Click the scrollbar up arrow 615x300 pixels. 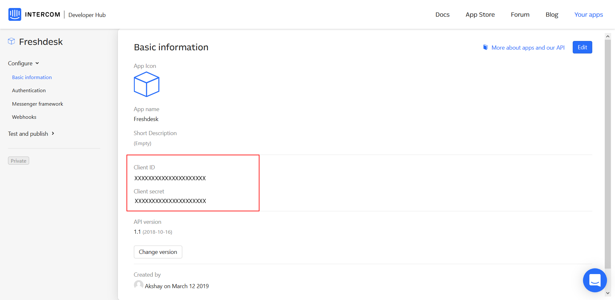point(608,36)
